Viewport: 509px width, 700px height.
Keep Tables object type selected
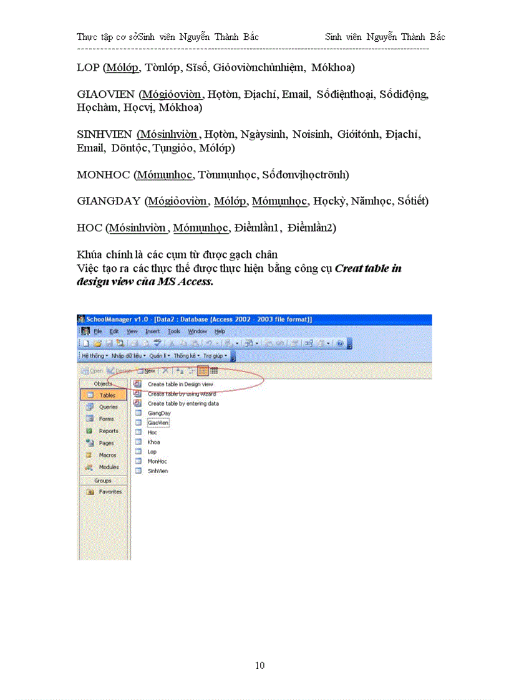[x=91, y=395]
